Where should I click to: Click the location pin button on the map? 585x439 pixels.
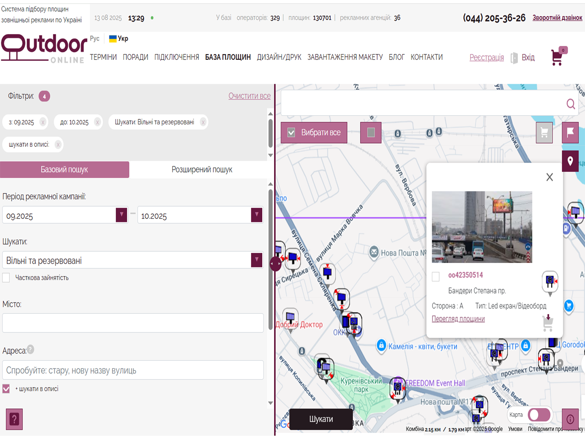tap(570, 161)
